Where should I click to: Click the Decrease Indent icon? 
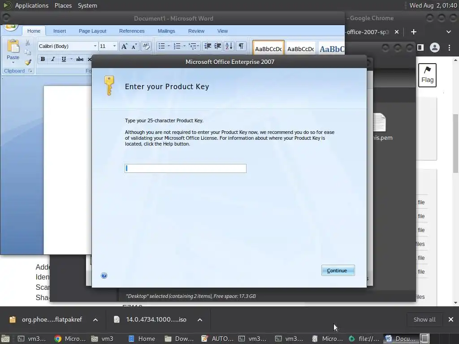(x=208, y=46)
